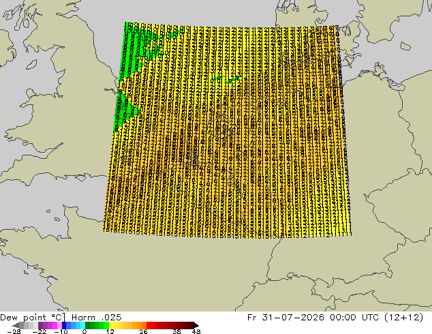Viewport: 432px width, 334px height.
Task: Click the 12 label on the color scale
Action: coord(110,331)
